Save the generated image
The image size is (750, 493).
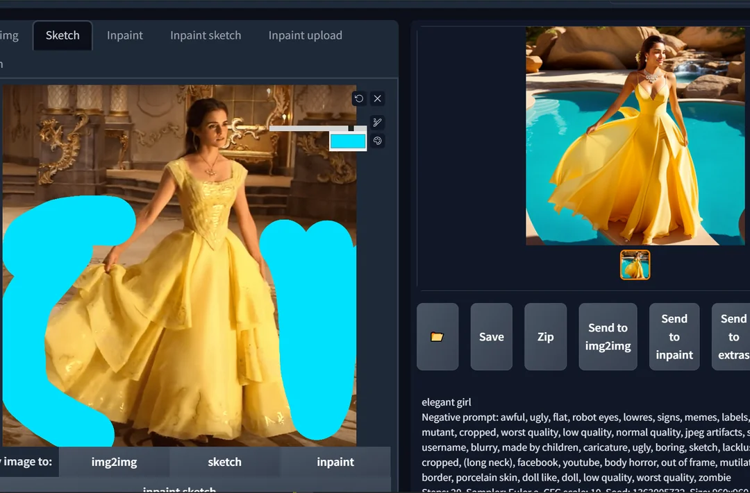click(491, 337)
